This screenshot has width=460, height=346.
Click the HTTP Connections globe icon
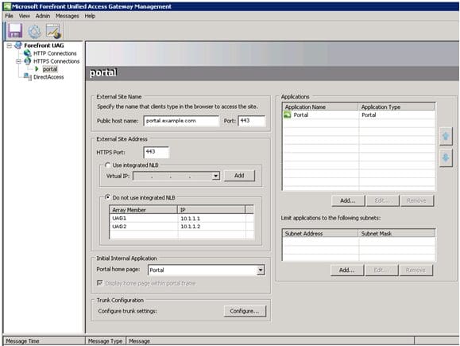coord(28,53)
